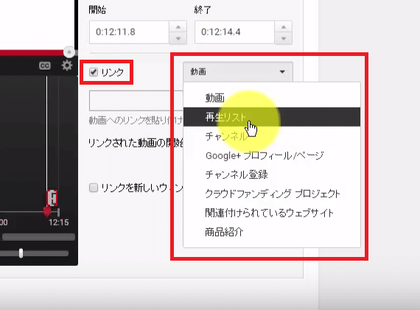Image resolution: width=420 pixels, height=310 pixels.
Task: Click the 終了 time field 0:12:14.4
Action: pyautogui.click(x=234, y=32)
